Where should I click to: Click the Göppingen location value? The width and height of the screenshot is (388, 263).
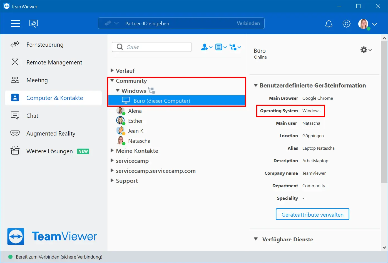pos(313,136)
